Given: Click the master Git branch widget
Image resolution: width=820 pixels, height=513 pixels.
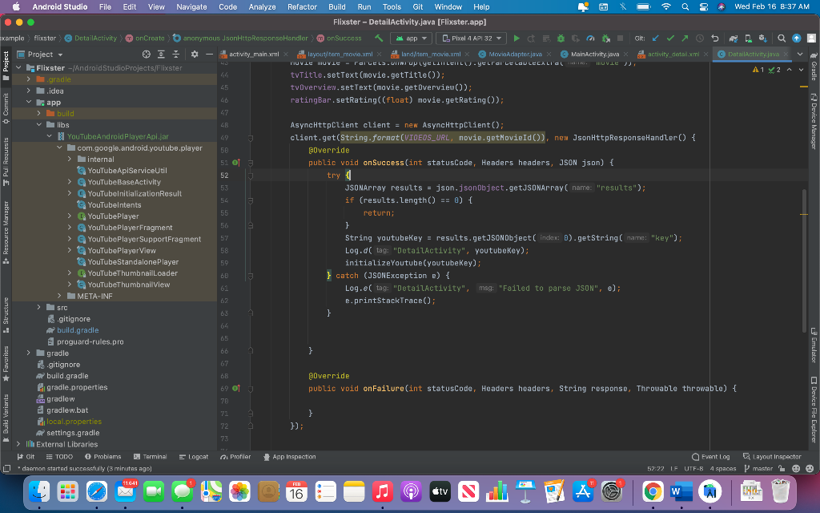Looking at the screenshot, I should (x=758, y=468).
